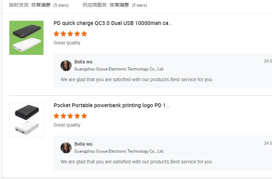Click the 按时发货 rating label

coord(19,5)
